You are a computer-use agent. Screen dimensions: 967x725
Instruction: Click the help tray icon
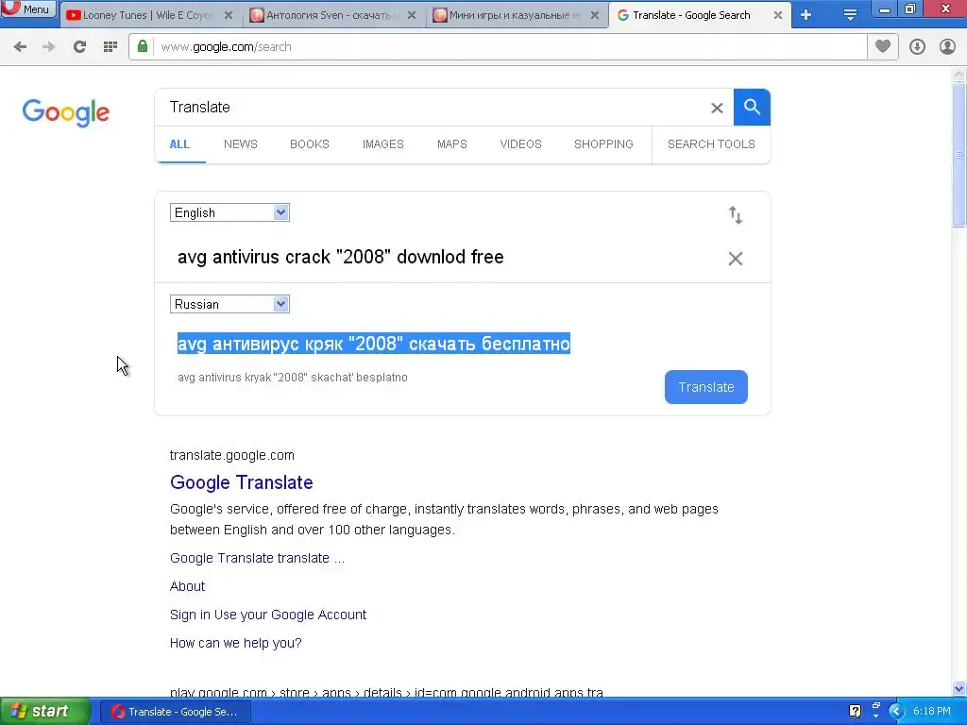(855, 712)
